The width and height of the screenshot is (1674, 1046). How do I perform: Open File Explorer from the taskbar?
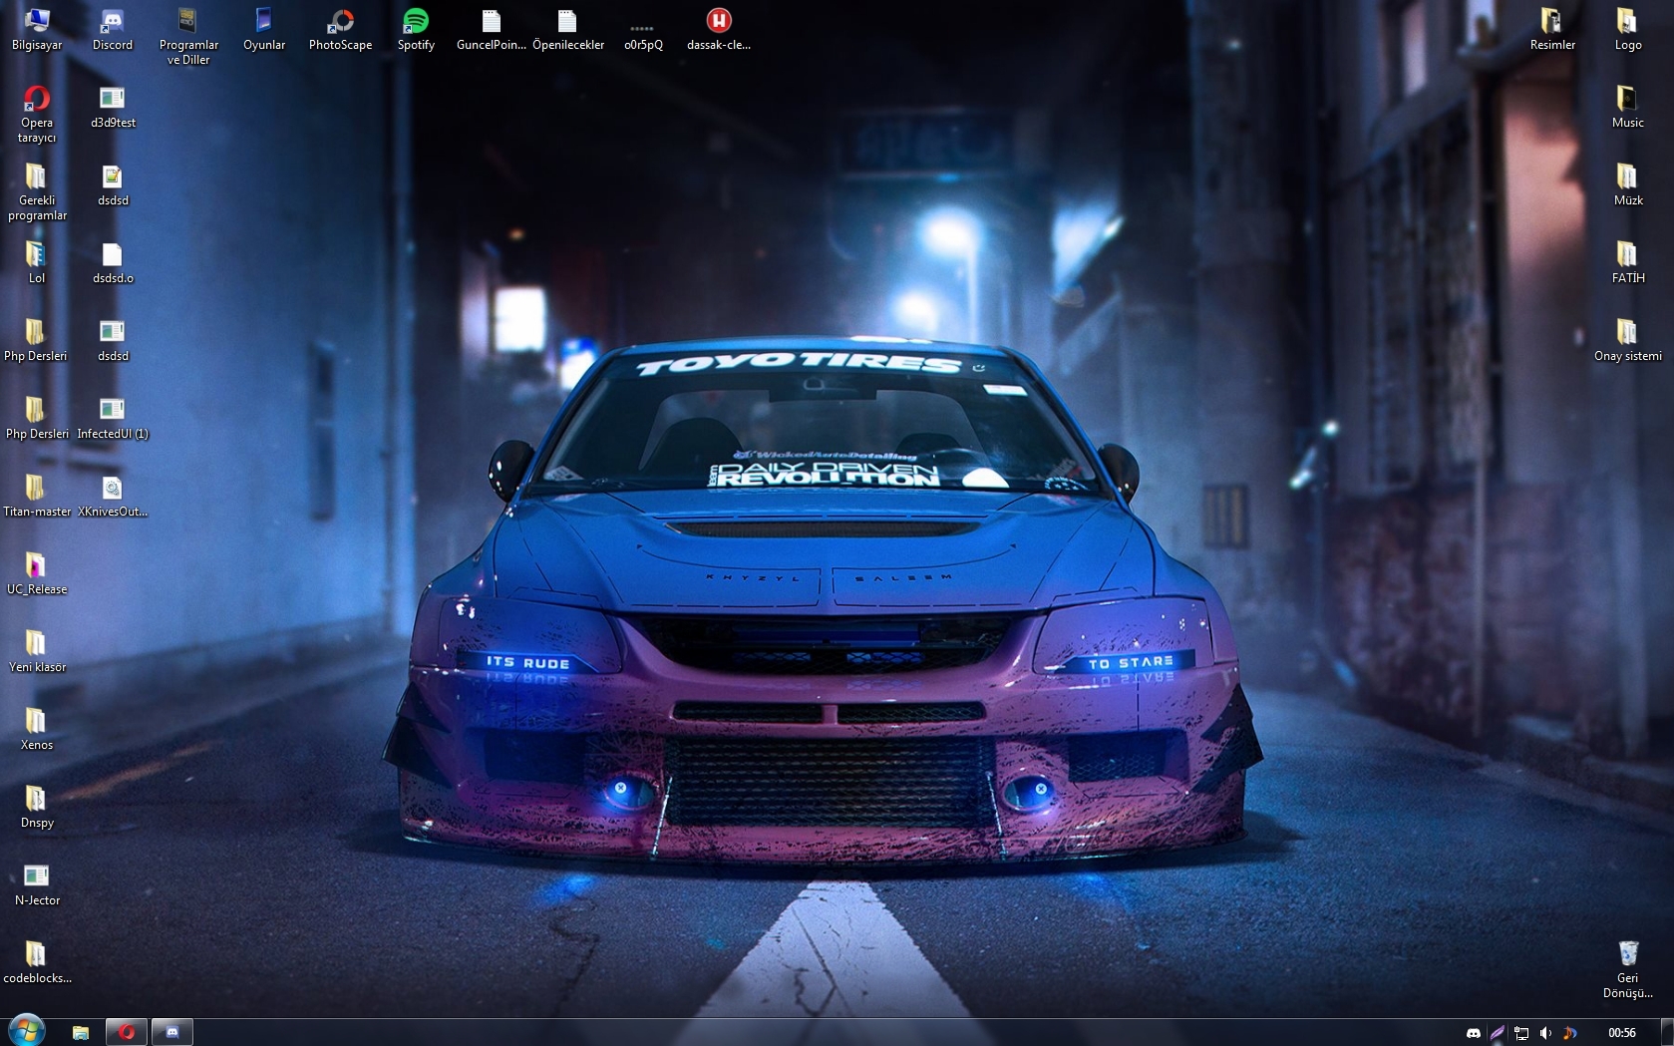(81, 1032)
